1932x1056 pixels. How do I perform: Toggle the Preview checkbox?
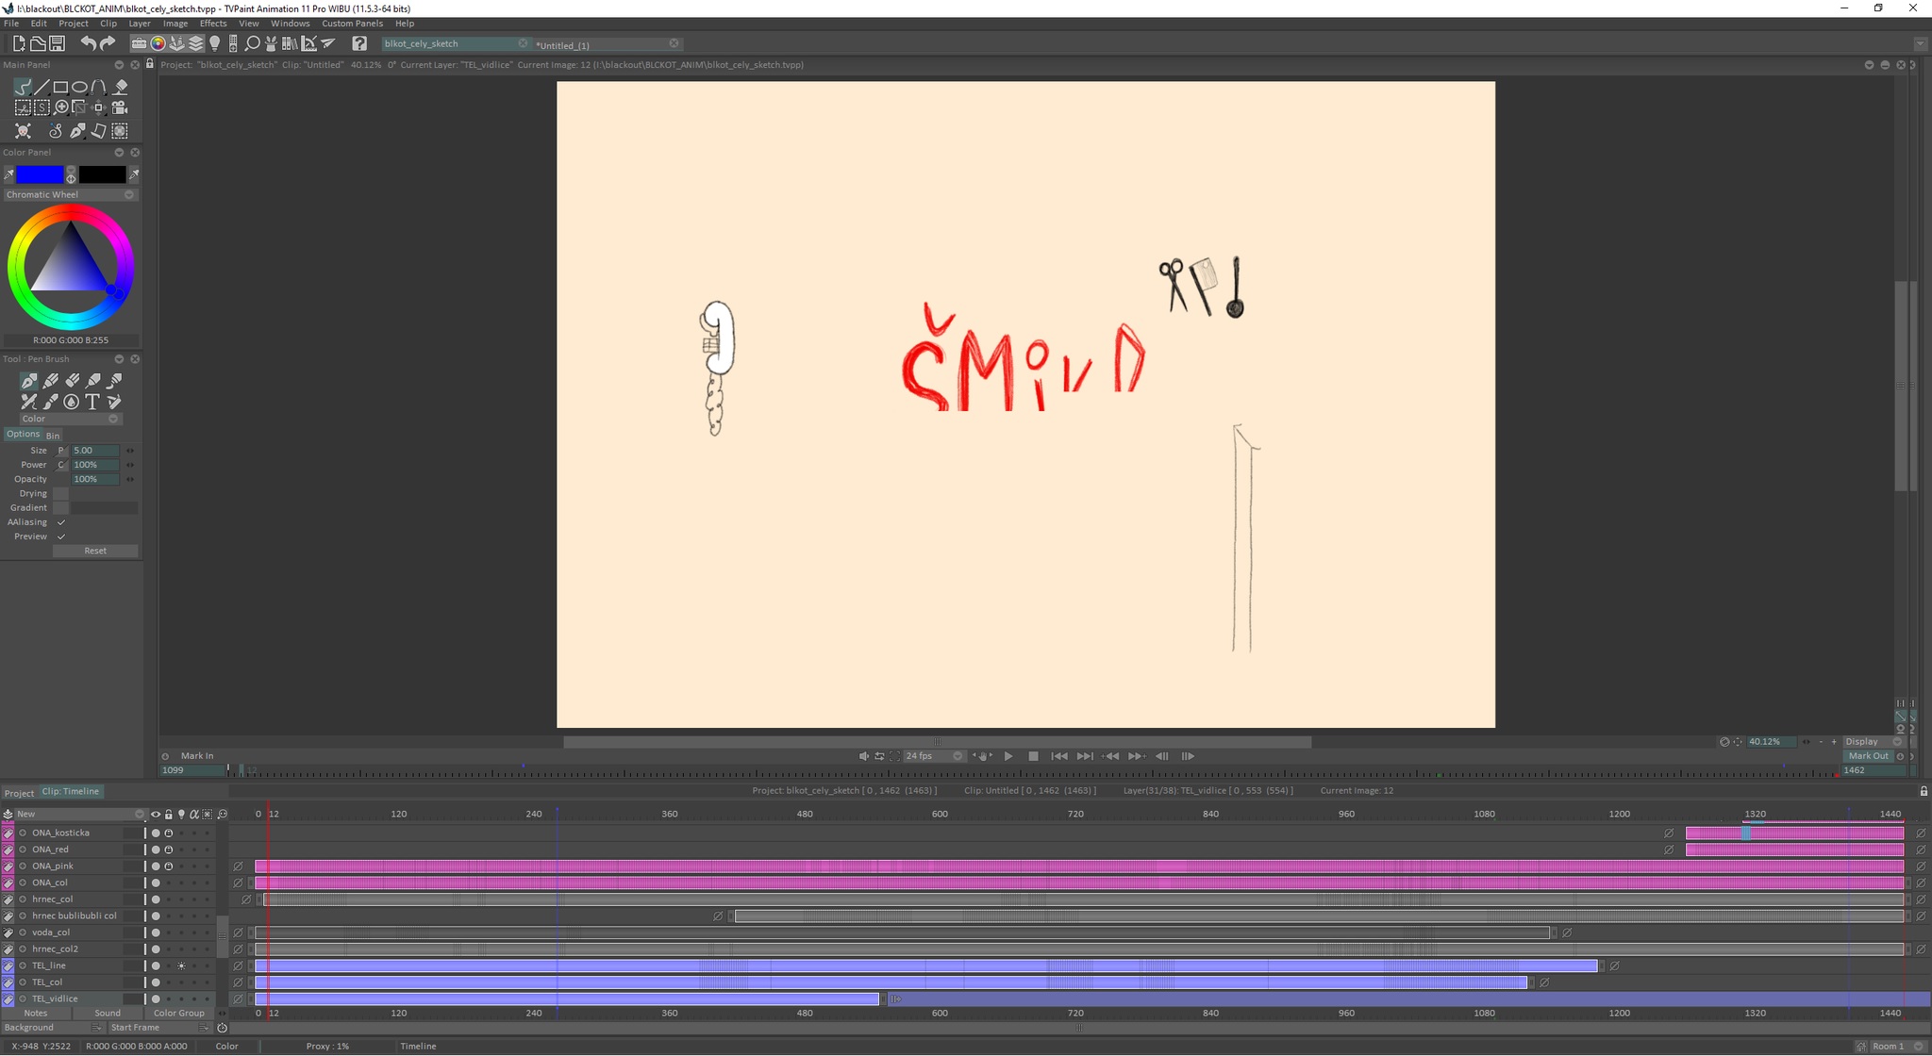coord(61,536)
